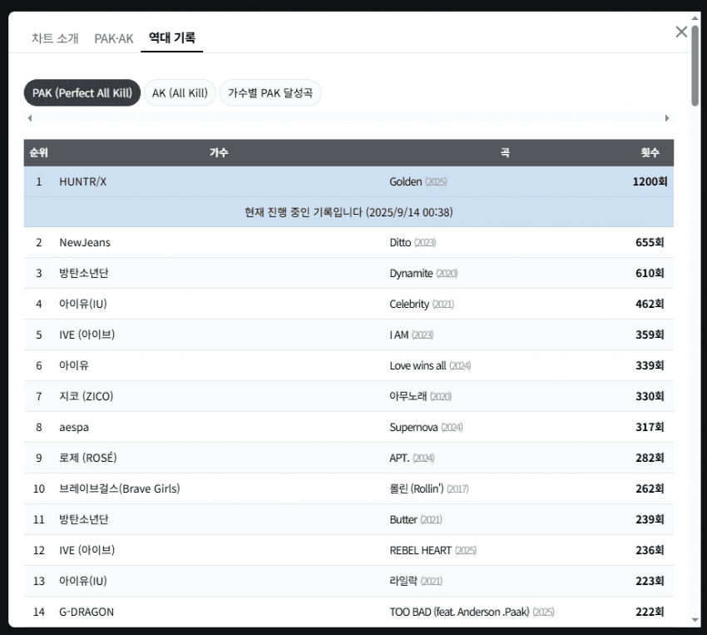Click the 236회 count

[650, 550]
